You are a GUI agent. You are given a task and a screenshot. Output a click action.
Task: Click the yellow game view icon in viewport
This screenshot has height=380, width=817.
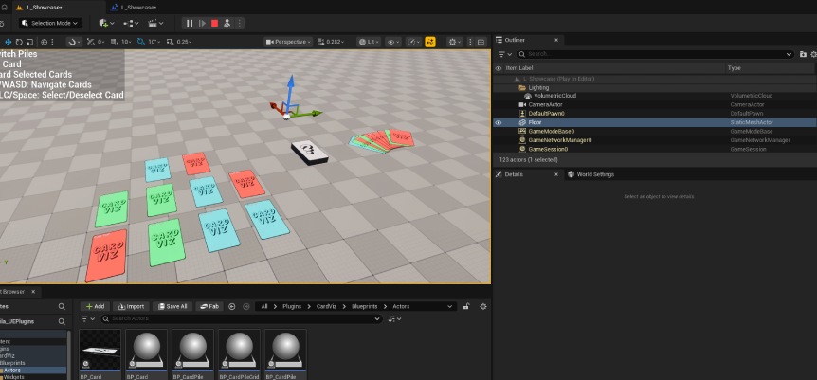[x=430, y=42]
